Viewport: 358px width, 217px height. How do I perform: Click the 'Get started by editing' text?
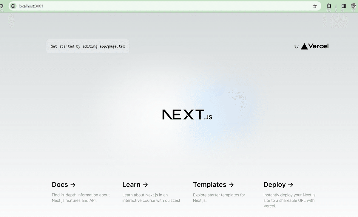click(x=74, y=46)
